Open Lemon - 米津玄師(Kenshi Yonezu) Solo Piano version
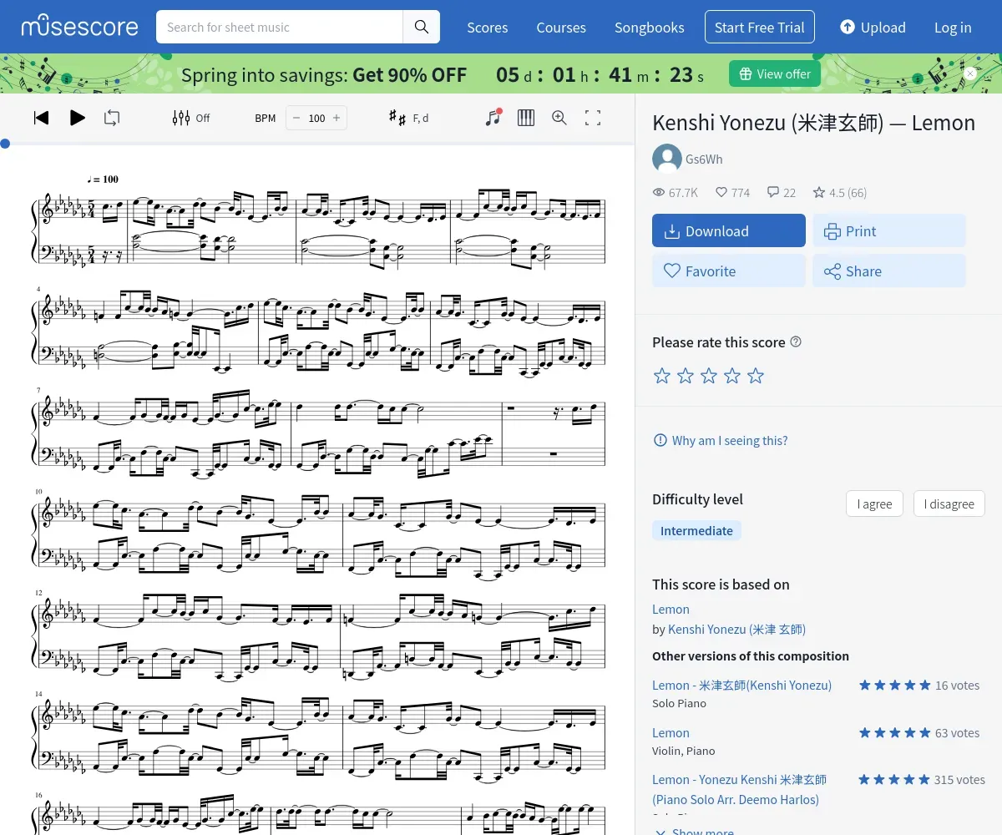 click(x=741, y=685)
